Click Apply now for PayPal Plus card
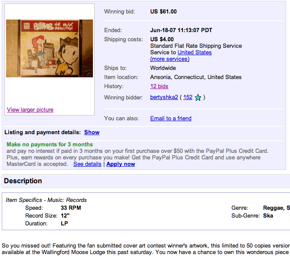Viewport: 290px width, 261px height. pyautogui.click(x=121, y=164)
